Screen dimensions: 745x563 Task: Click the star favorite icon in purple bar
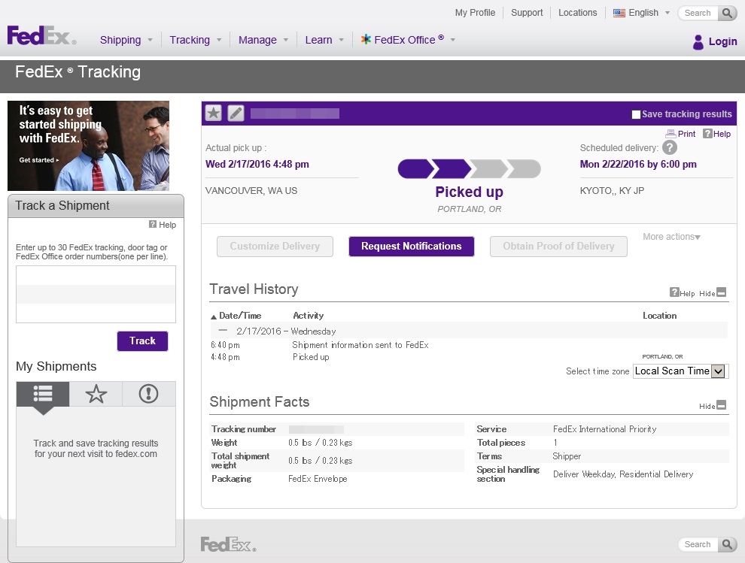click(213, 113)
